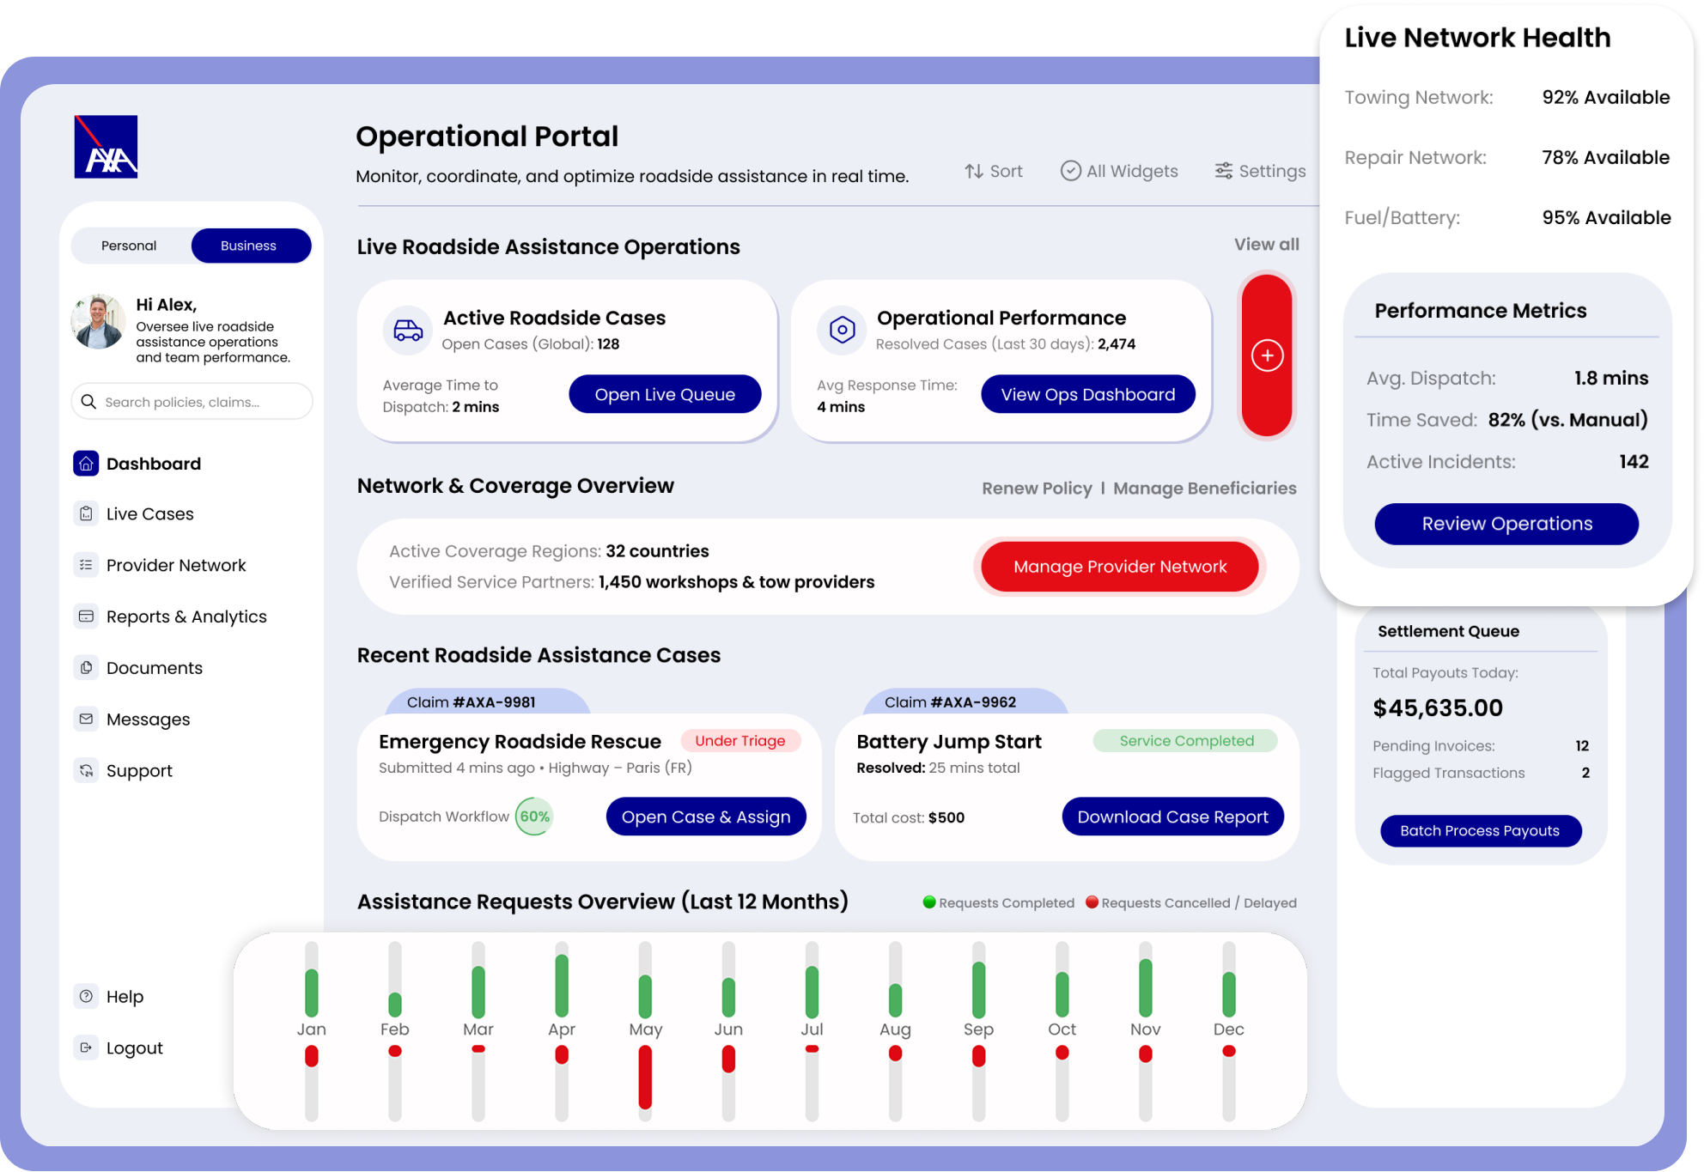Switch to the Personal account mode

[129, 246]
